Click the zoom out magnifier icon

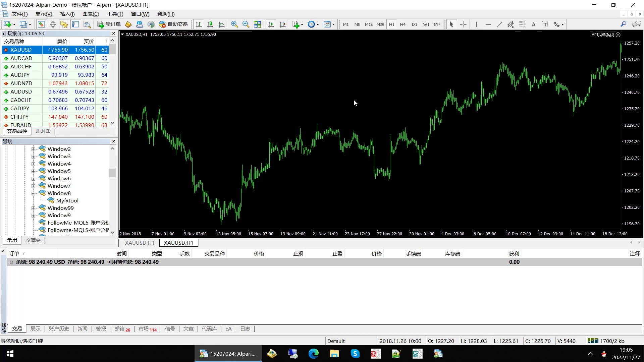coord(246,24)
